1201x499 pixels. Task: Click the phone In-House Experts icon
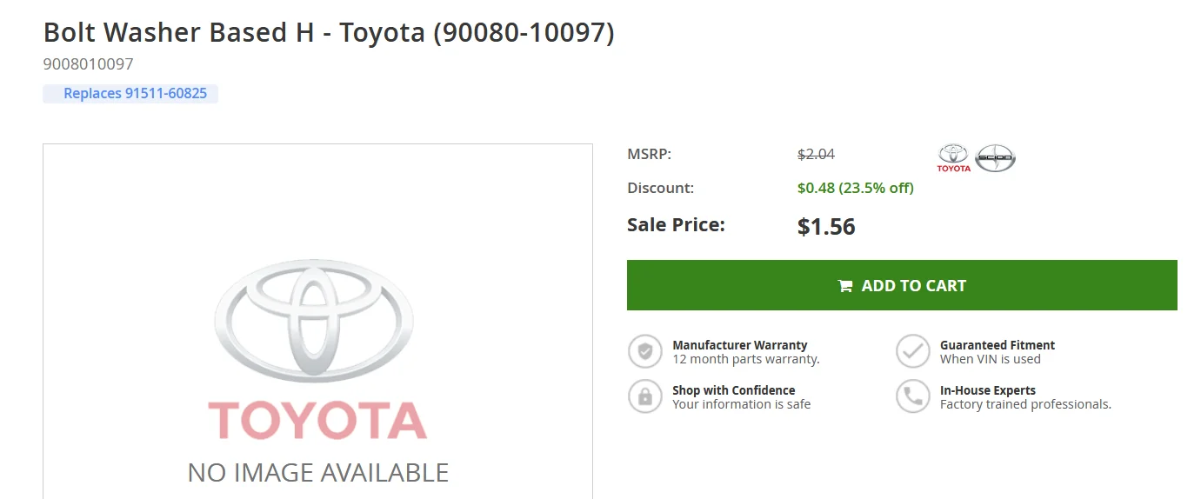(x=913, y=396)
